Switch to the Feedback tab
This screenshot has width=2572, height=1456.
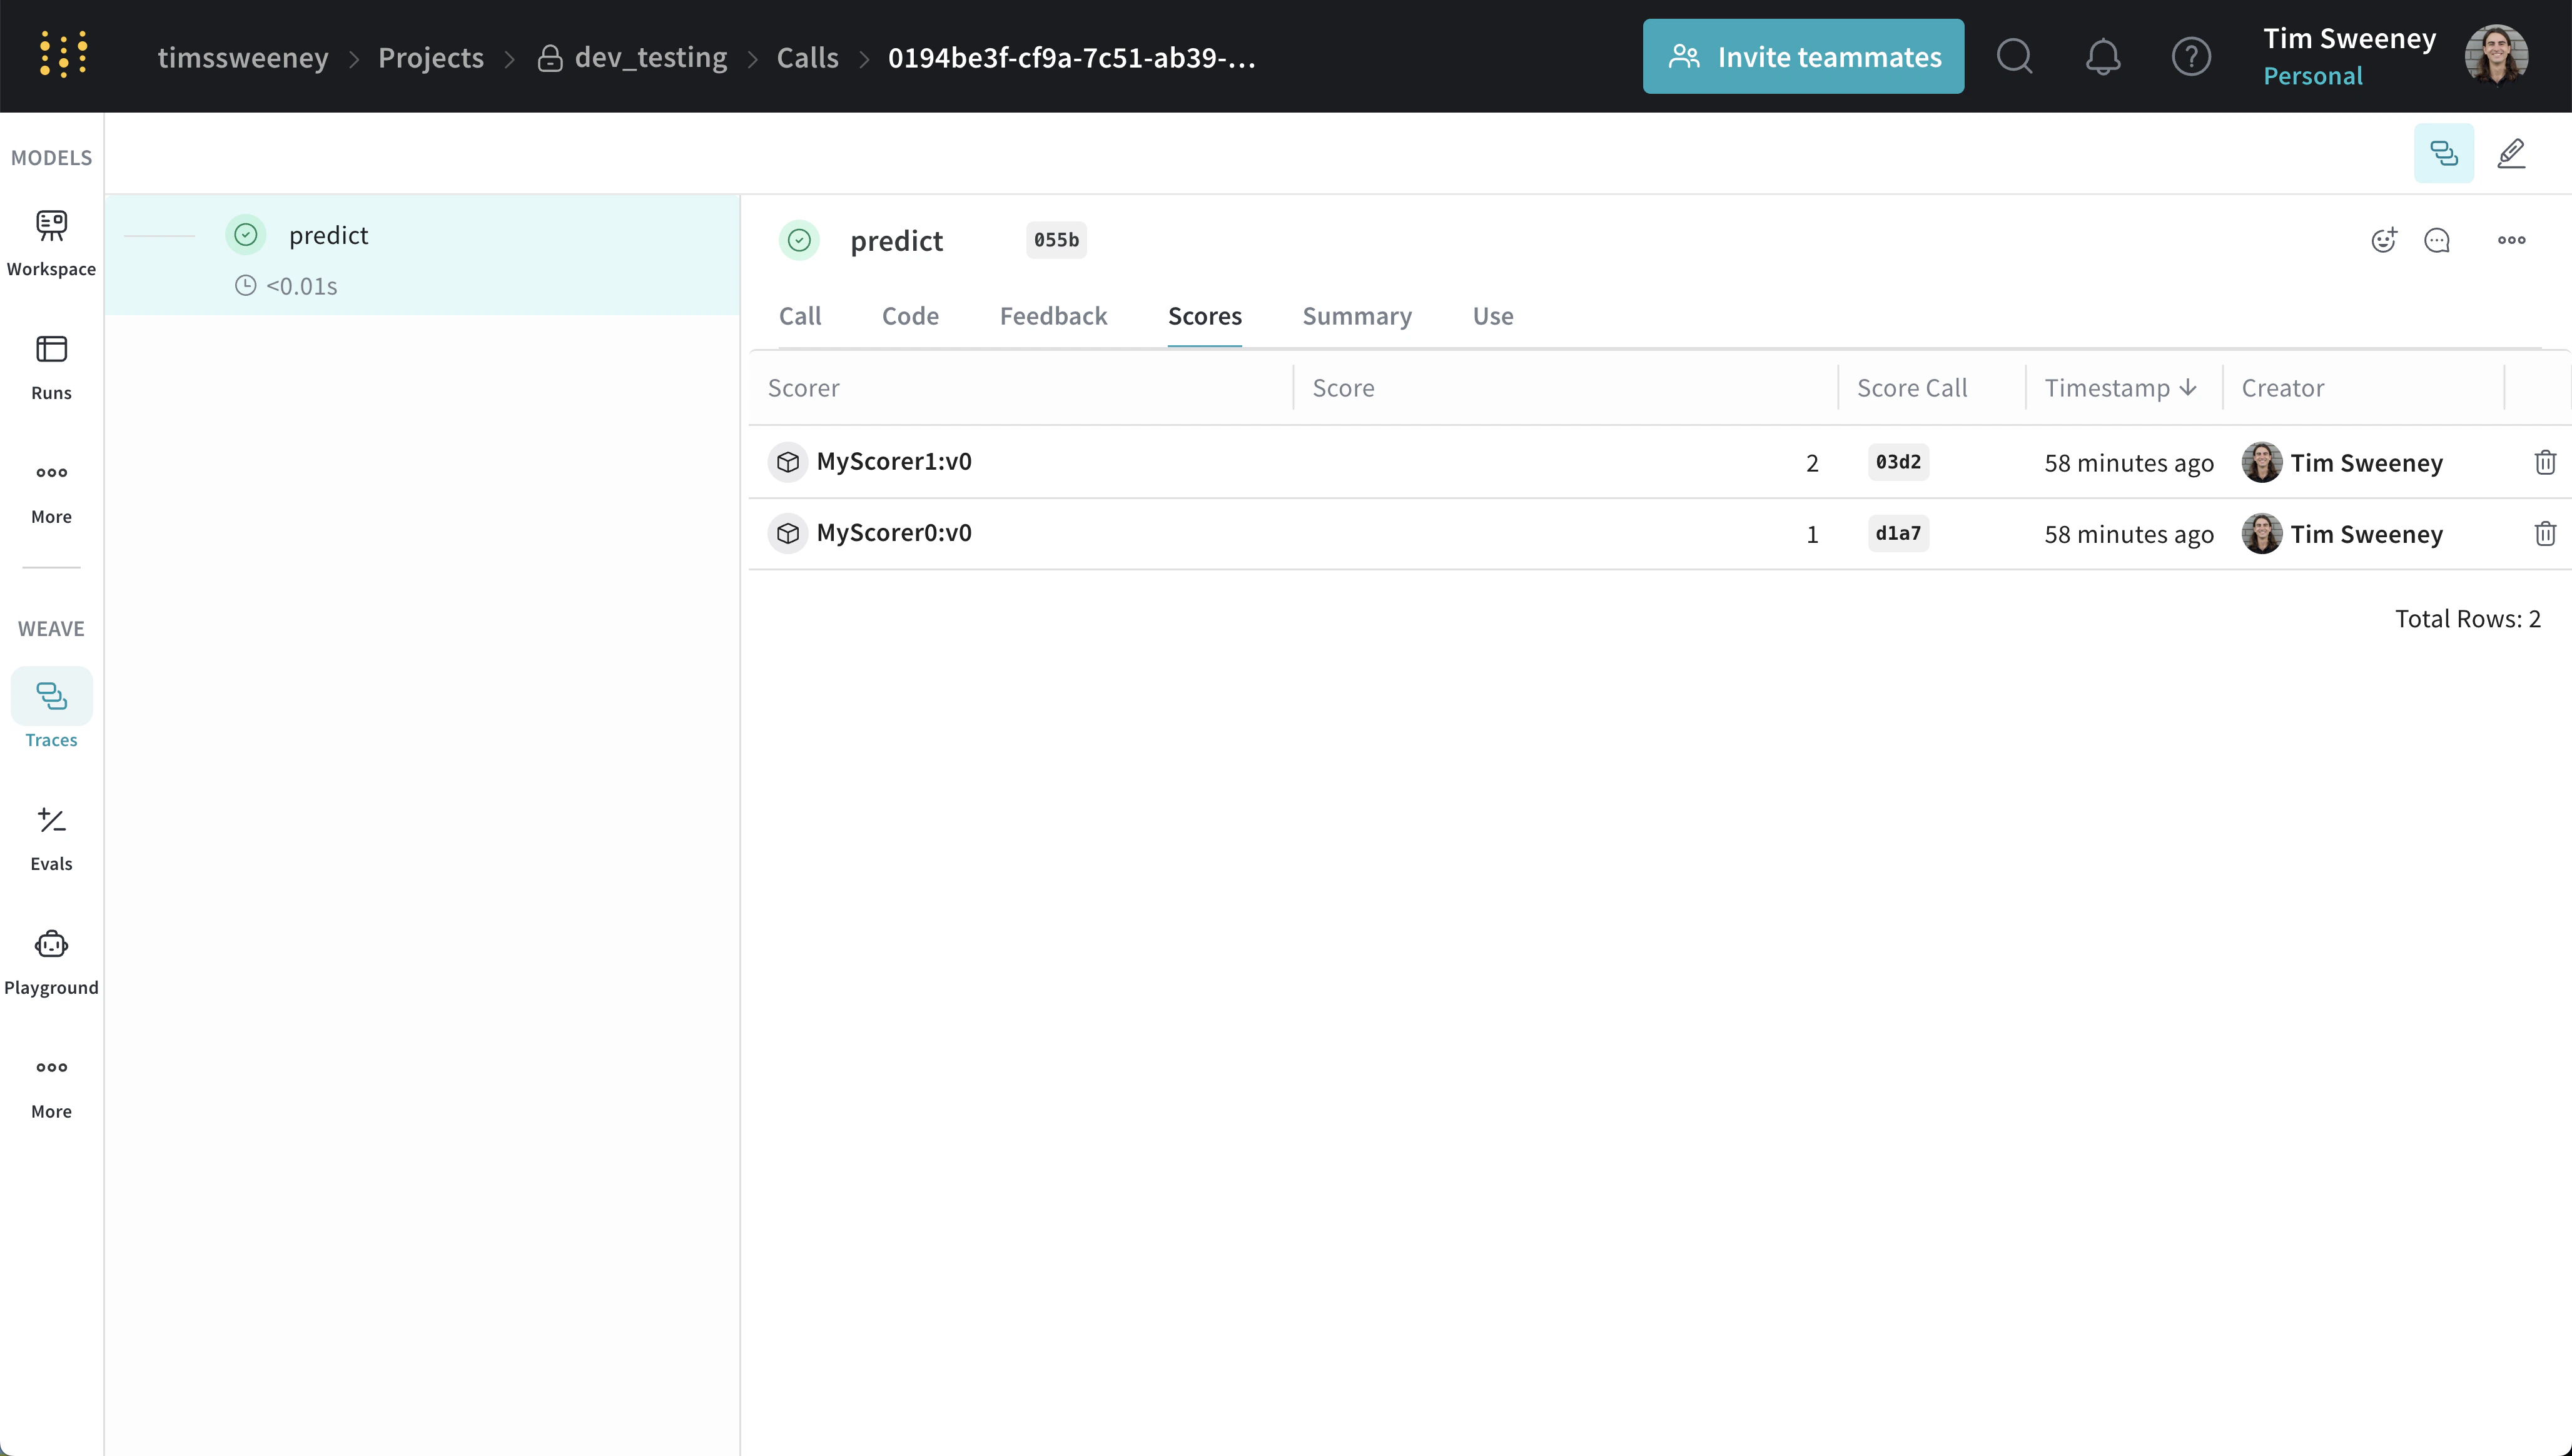pyautogui.click(x=1053, y=316)
